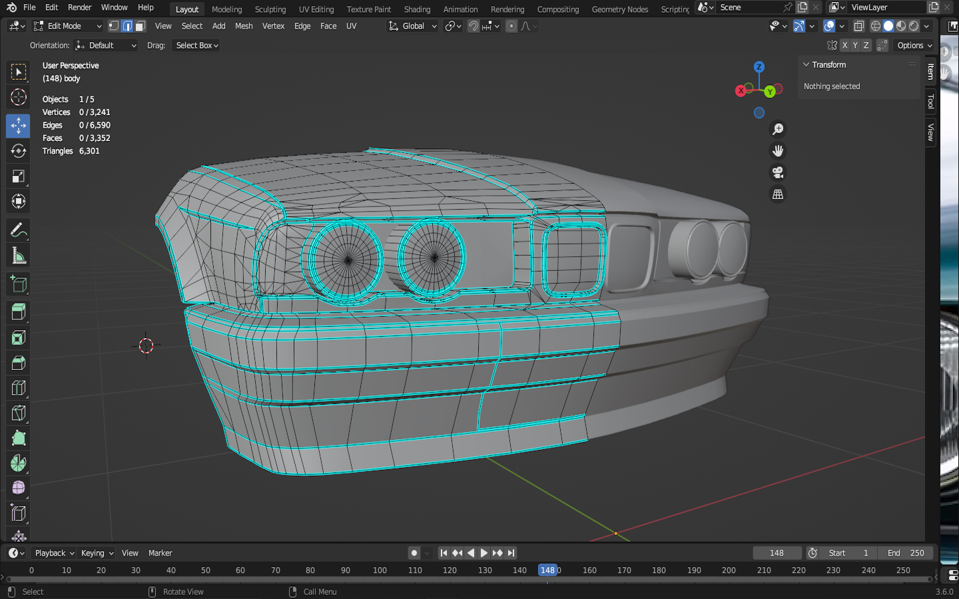
Task: Play animation in reverse
Action: [471, 553]
